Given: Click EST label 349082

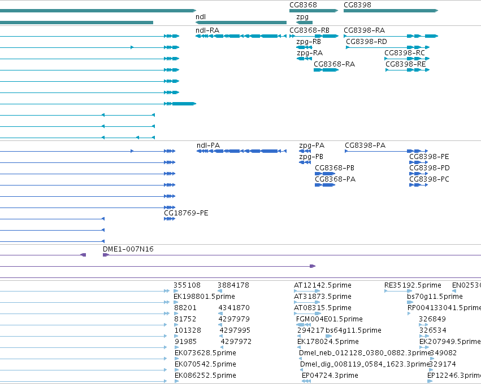Looking at the screenshot, I should 444,353.
